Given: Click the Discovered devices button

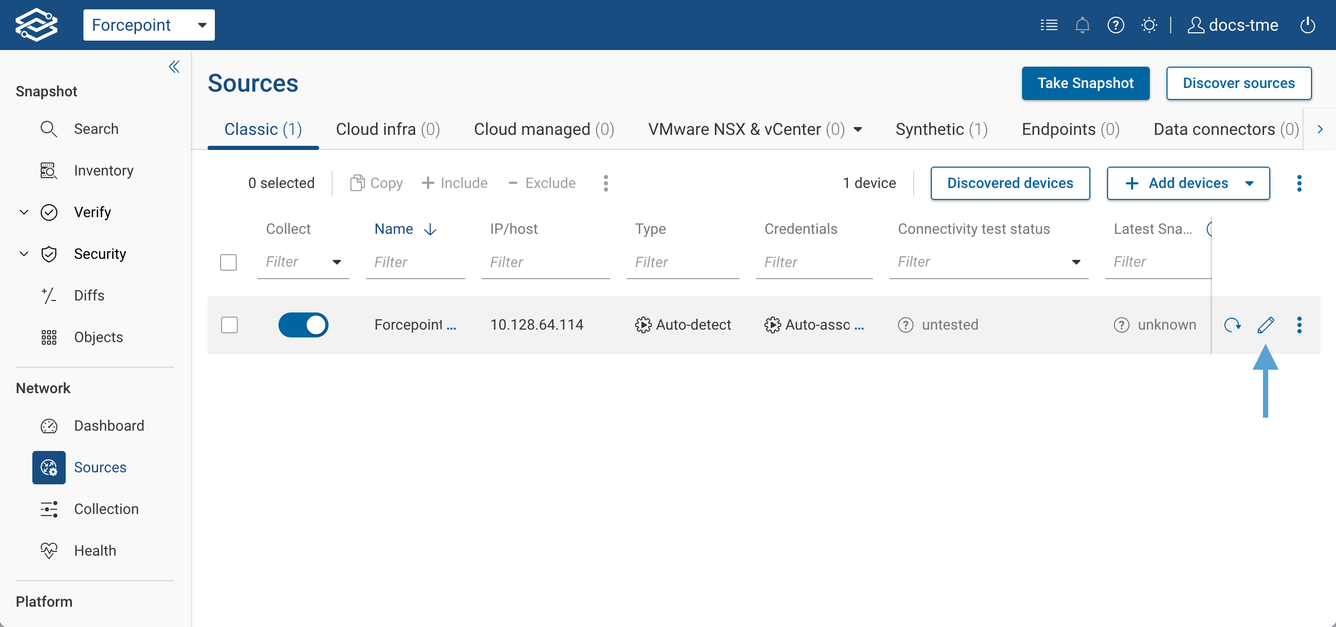Looking at the screenshot, I should tap(1010, 183).
